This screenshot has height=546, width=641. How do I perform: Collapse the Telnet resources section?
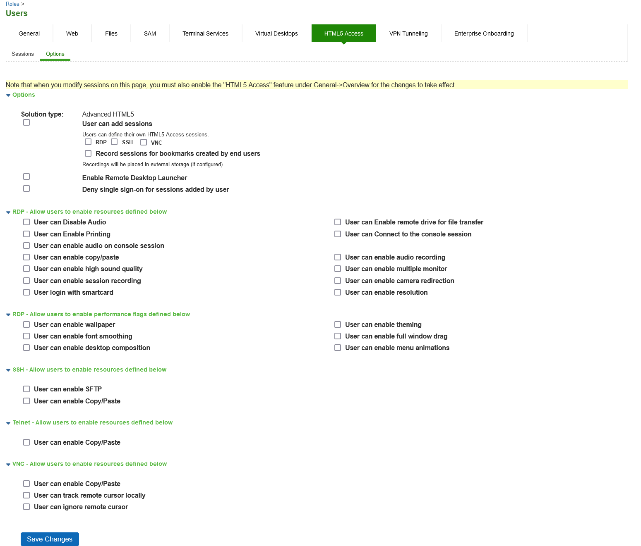8,422
